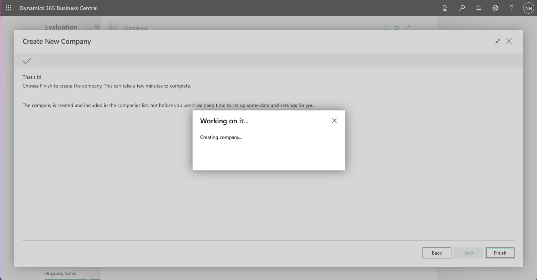Click the Create New Company dialog title
537x280 pixels.
57,41
